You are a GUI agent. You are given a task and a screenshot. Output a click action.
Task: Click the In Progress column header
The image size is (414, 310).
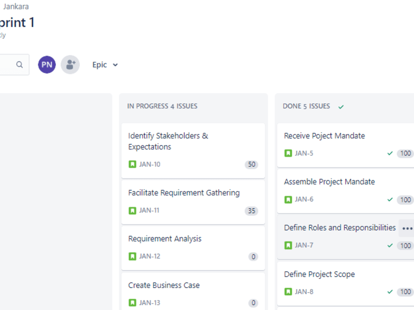(162, 106)
